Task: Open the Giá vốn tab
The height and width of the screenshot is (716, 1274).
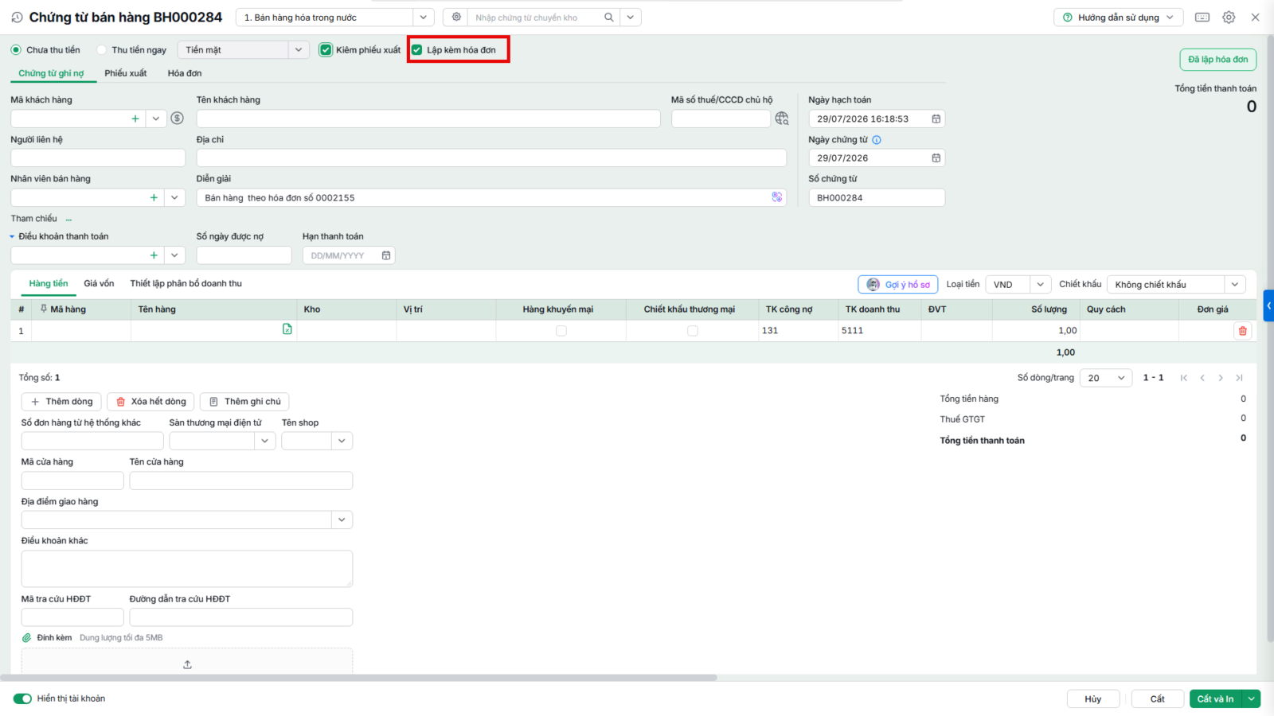Action: (x=99, y=284)
